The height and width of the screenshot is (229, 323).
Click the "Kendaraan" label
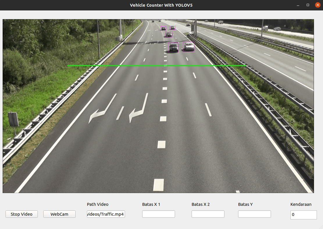click(301, 204)
